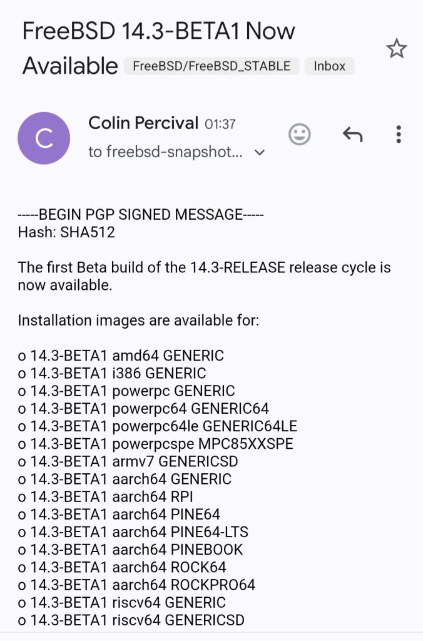Tap the powerpcspe MPC85XXSPE entry
This screenshot has height=641, width=423.
[155, 444]
